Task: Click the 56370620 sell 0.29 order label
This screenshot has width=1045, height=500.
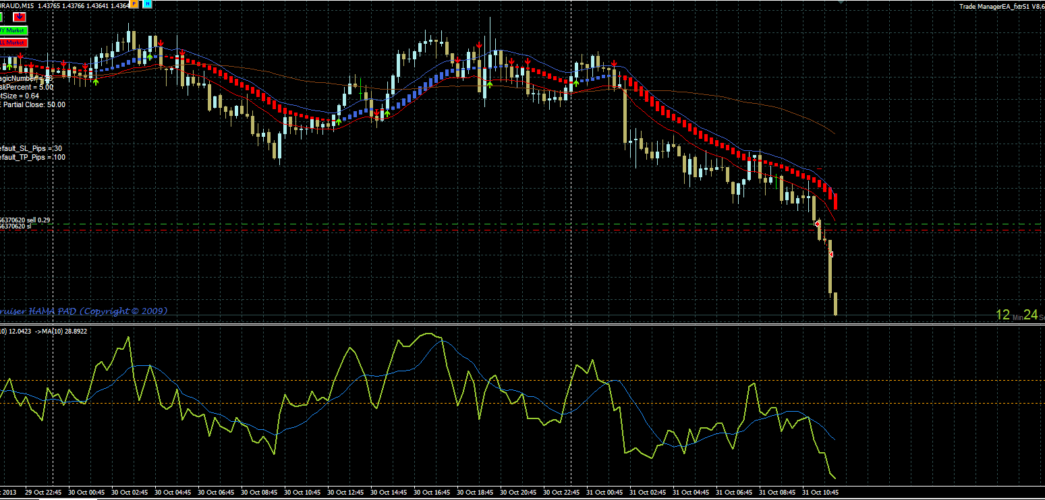Action: (x=25, y=220)
